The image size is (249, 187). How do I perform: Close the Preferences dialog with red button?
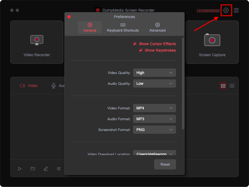(x=69, y=17)
